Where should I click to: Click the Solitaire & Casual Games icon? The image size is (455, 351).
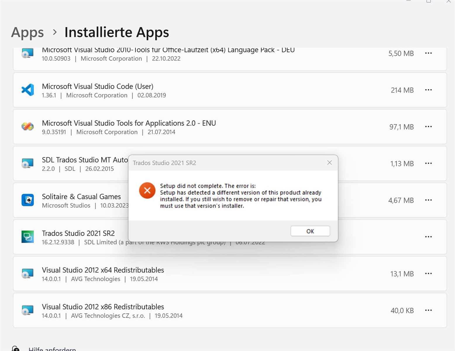coord(27,200)
